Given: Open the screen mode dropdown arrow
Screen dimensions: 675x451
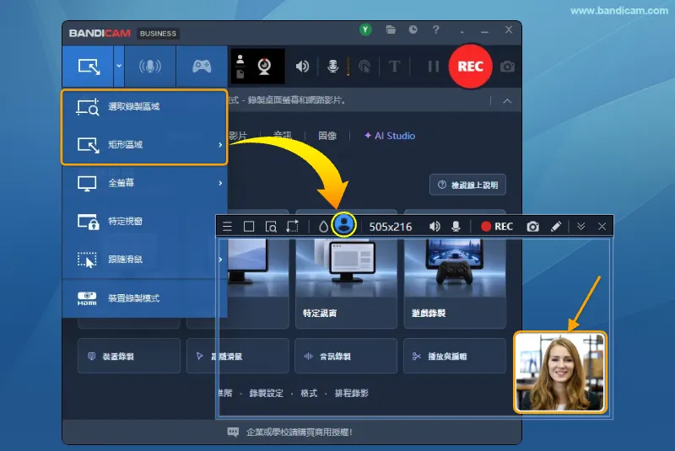Looking at the screenshot, I should 119,67.
